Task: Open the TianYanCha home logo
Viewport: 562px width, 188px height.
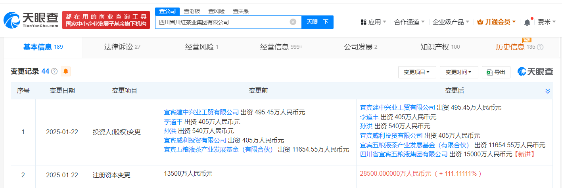Action: tap(31, 20)
